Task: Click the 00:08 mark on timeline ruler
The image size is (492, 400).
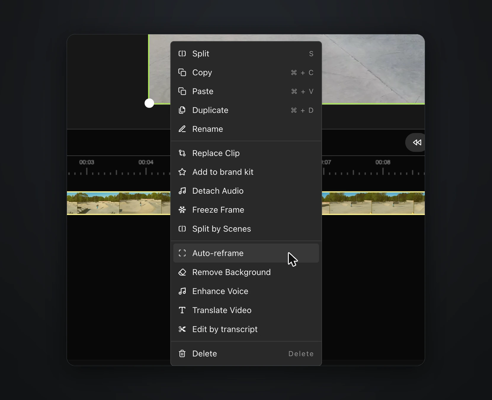Action: tap(383, 162)
